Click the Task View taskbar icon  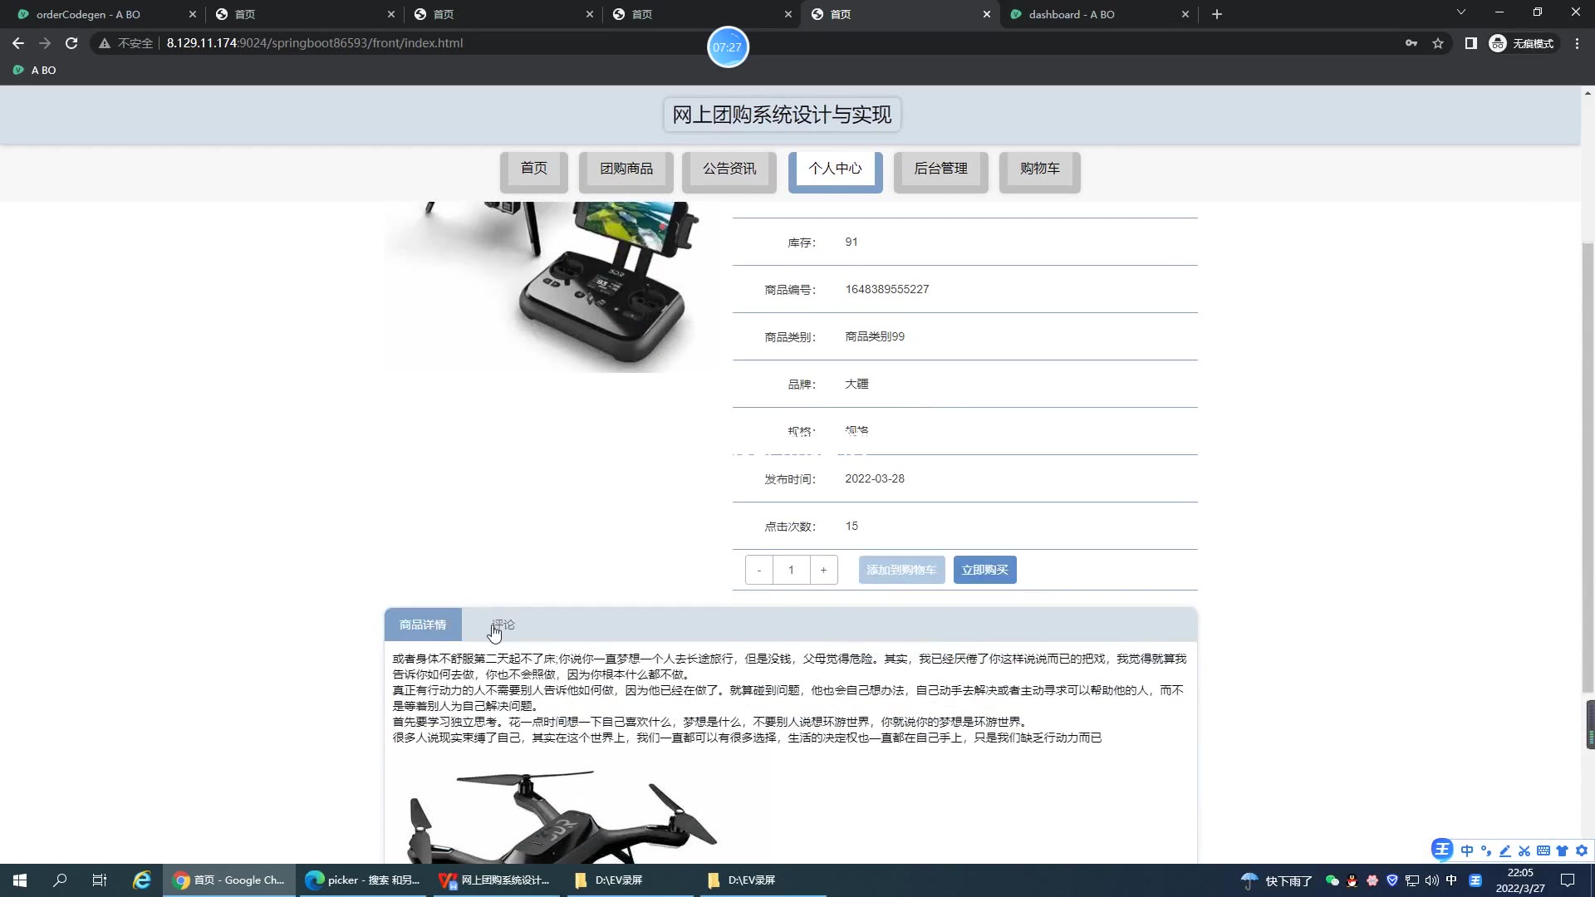click(99, 880)
